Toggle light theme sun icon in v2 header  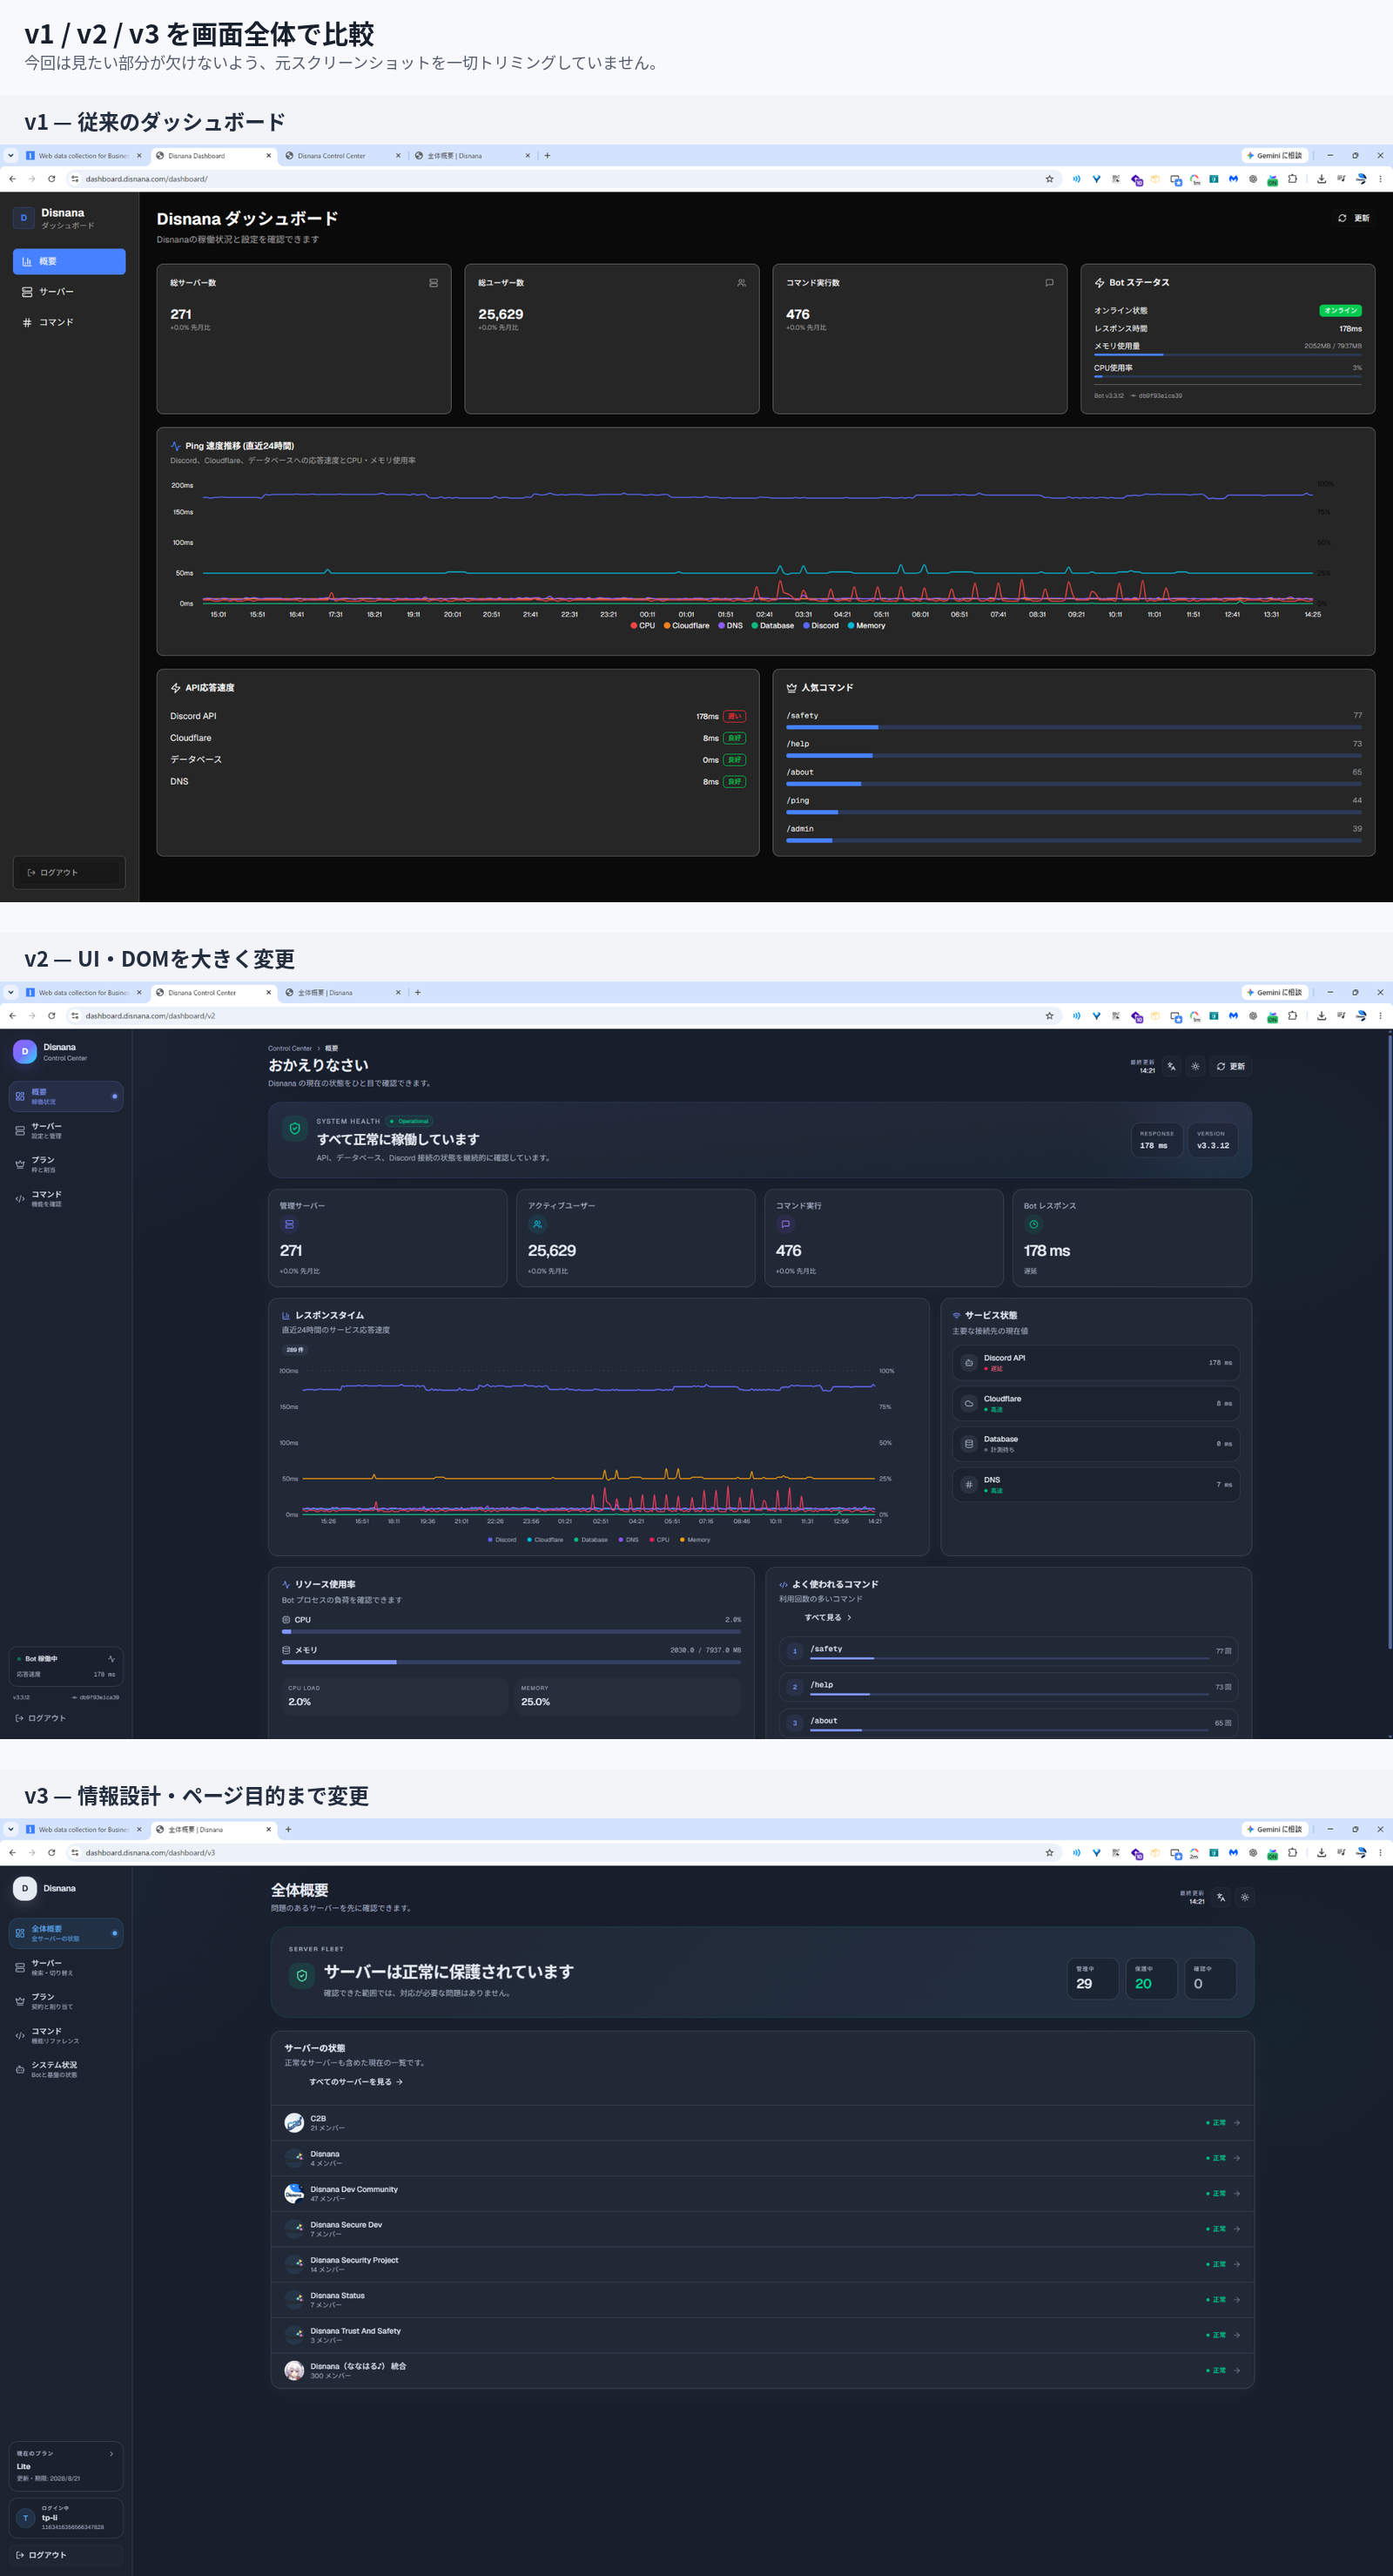tap(1195, 1067)
